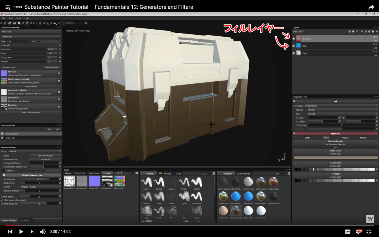Switch to the Generators shelf tab
This screenshot has width=379, height=237.
click(94, 173)
